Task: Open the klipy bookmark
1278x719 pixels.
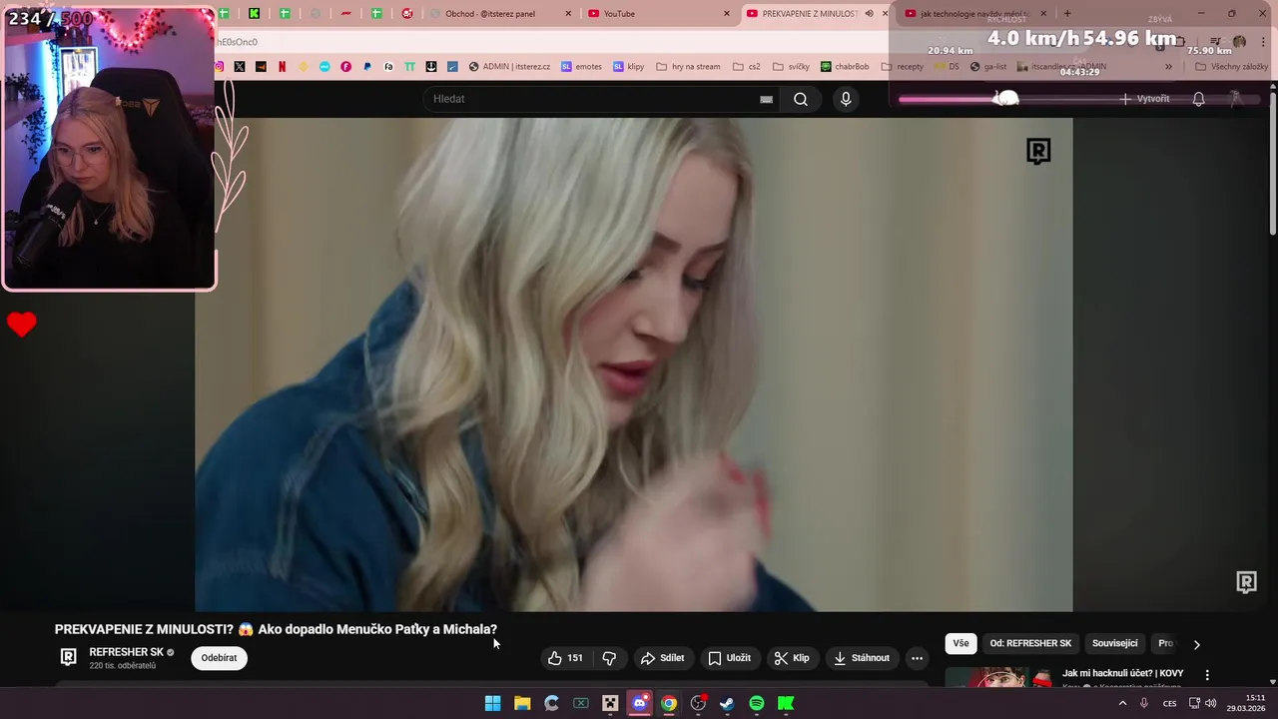Action: point(628,67)
